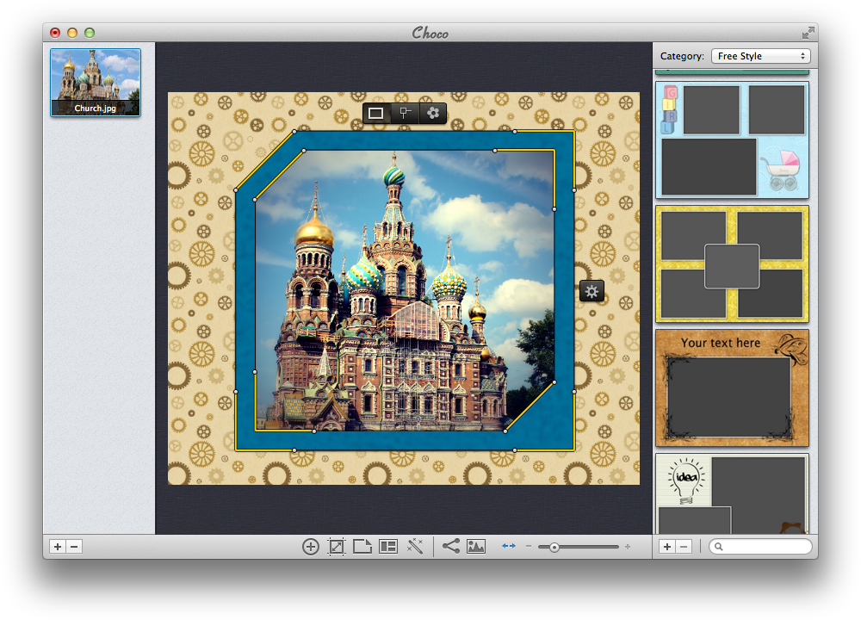Choose the "Your text here" template
Screen dimensions: 861x620
coord(732,387)
